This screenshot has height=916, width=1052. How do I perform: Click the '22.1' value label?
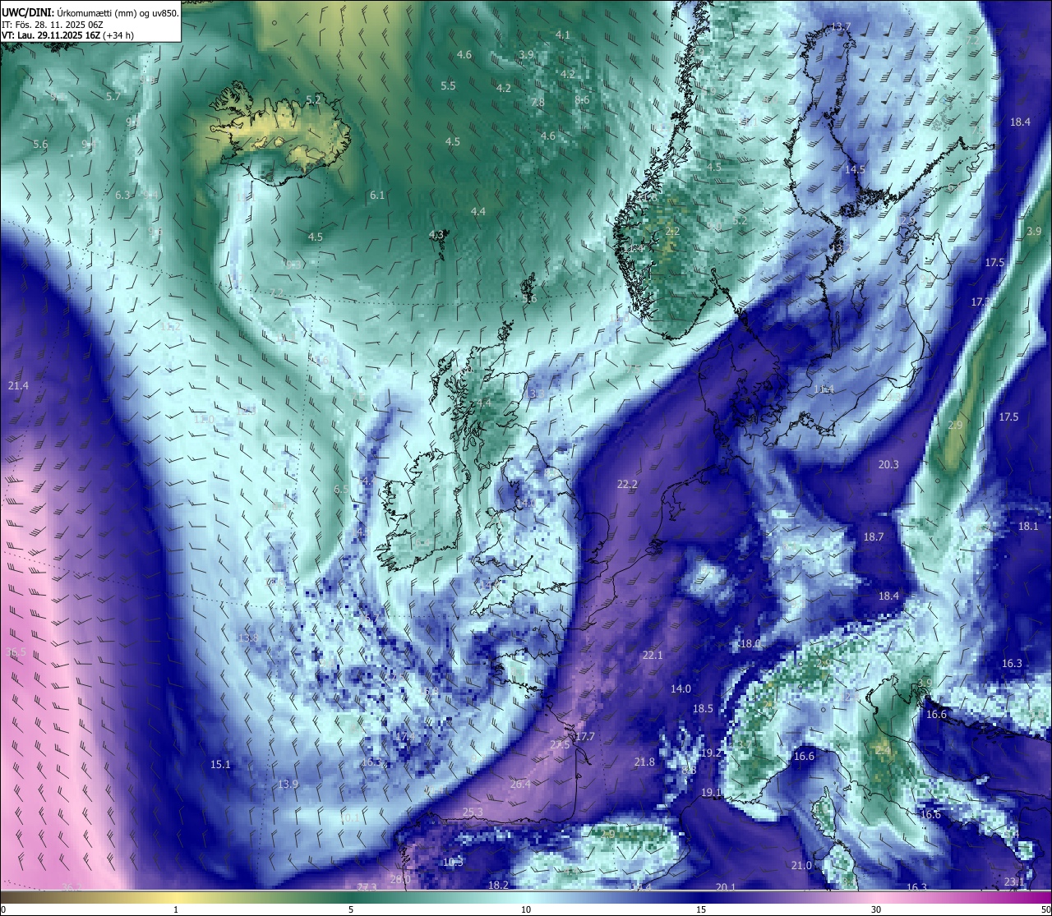tap(652, 655)
